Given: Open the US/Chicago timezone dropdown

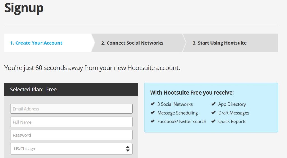Looking at the screenshot, I should (x=71, y=149).
